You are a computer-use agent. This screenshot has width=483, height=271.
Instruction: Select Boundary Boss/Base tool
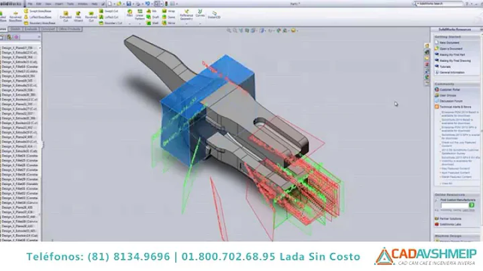point(40,23)
